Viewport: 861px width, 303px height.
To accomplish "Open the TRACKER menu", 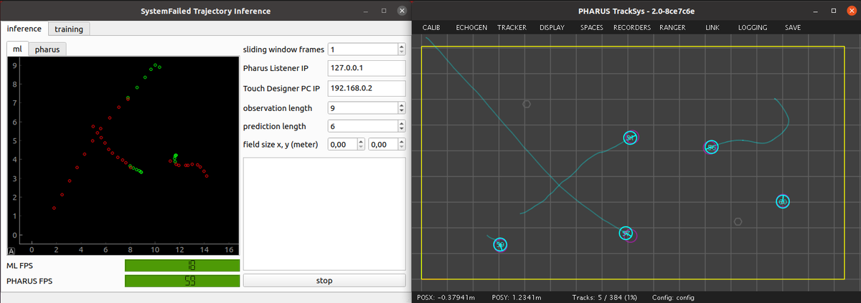I will tap(512, 27).
